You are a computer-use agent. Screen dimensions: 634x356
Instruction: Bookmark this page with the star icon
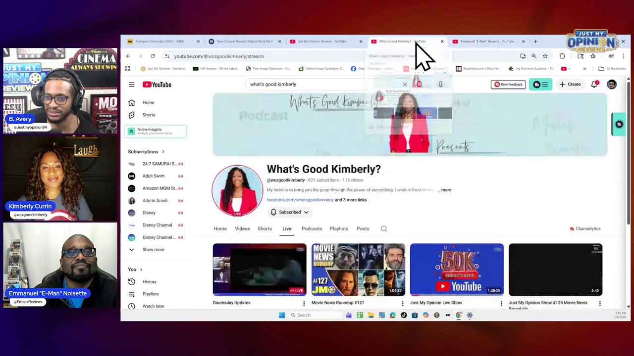545,56
